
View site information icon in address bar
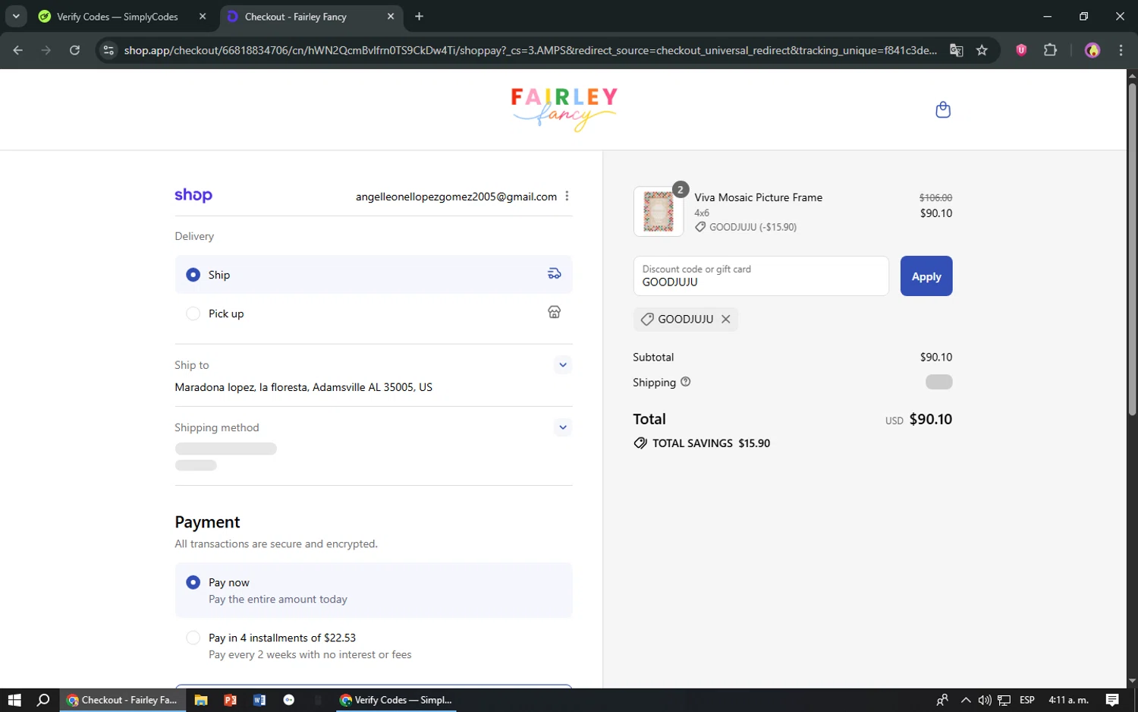(108, 50)
